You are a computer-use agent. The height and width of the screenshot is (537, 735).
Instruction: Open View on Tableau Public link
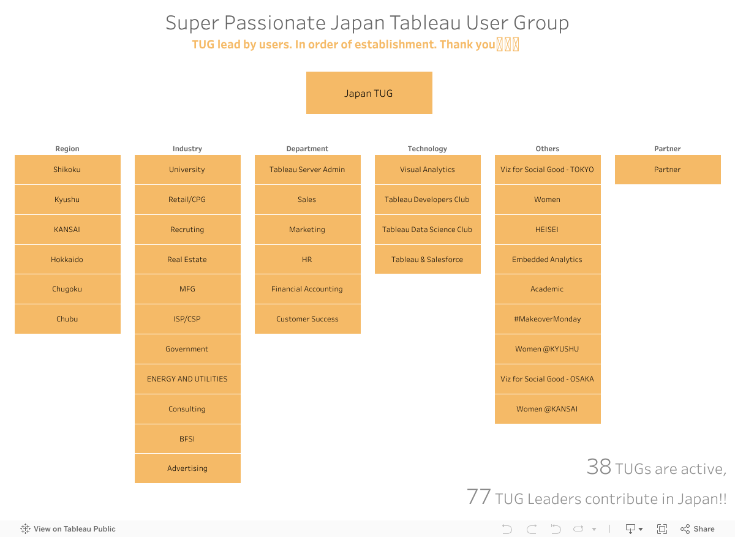coord(68,529)
